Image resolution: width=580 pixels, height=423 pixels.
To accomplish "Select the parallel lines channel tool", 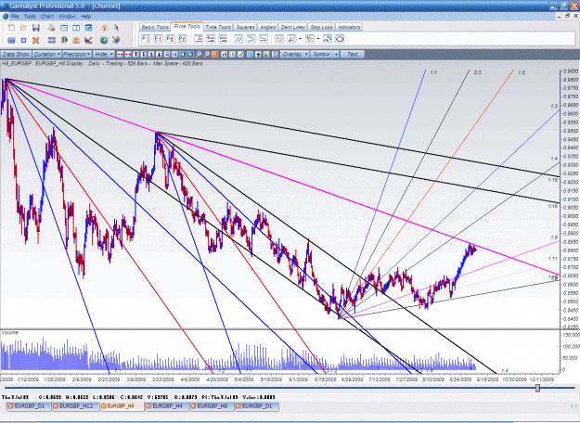I will tap(238, 39).
